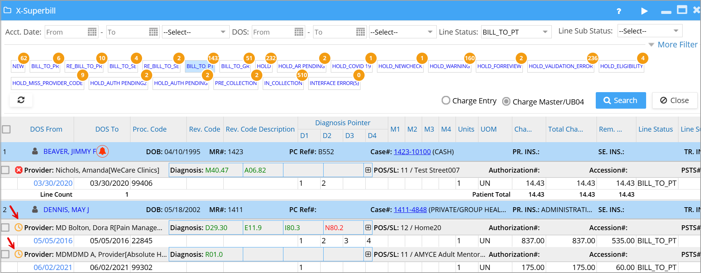Switch to the IN_COLLECTION status tab

(x=283, y=83)
